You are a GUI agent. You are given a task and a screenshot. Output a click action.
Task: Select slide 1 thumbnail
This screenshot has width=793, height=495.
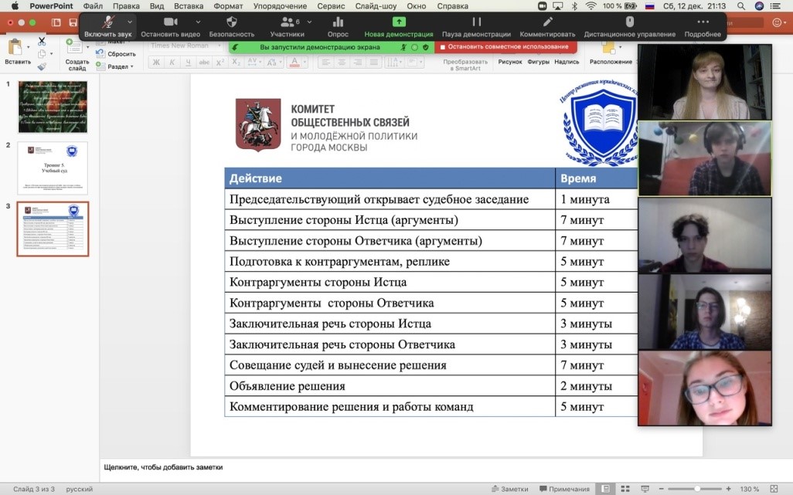tap(53, 107)
